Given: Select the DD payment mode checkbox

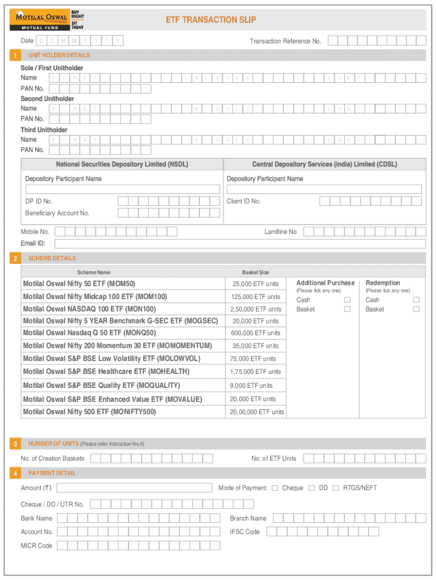Looking at the screenshot, I should coord(312,488).
